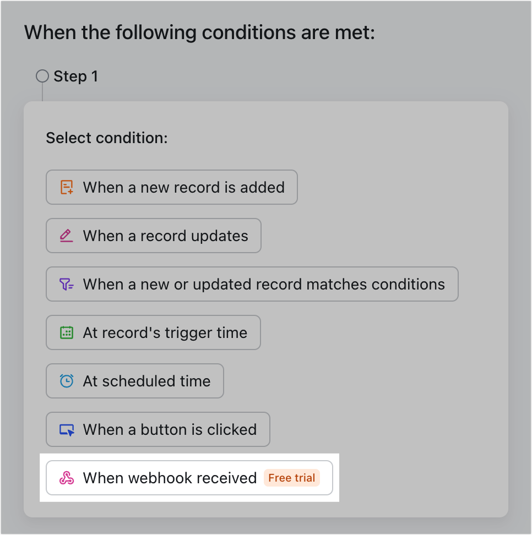Click the 'Free trial' badge
Screen dimensions: 532x535
(x=292, y=478)
